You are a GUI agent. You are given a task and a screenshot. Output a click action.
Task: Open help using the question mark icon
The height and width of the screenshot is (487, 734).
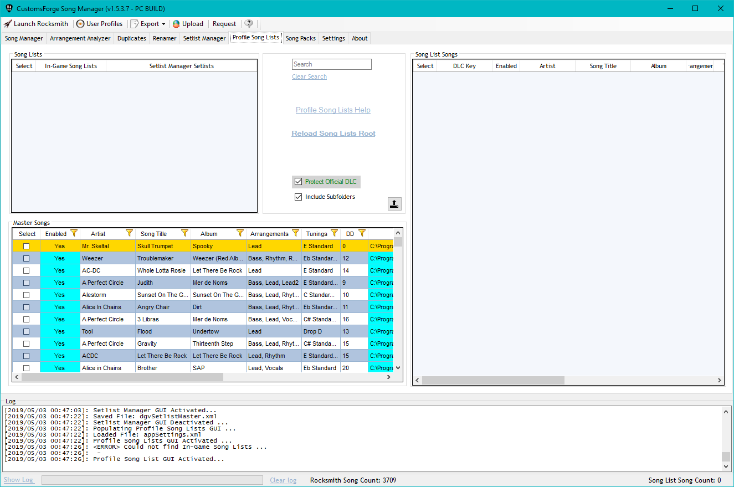pyautogui.click(x=249, y=23)
